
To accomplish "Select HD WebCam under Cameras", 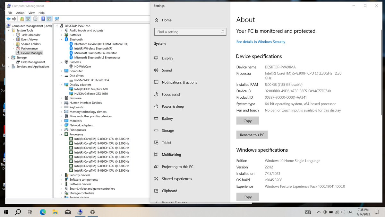I will coord(82,67).
